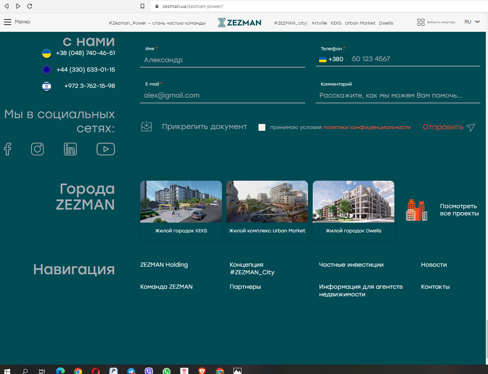Click the Комментарий comment field
Screen dimensions: 488x374
coord(398,95)
